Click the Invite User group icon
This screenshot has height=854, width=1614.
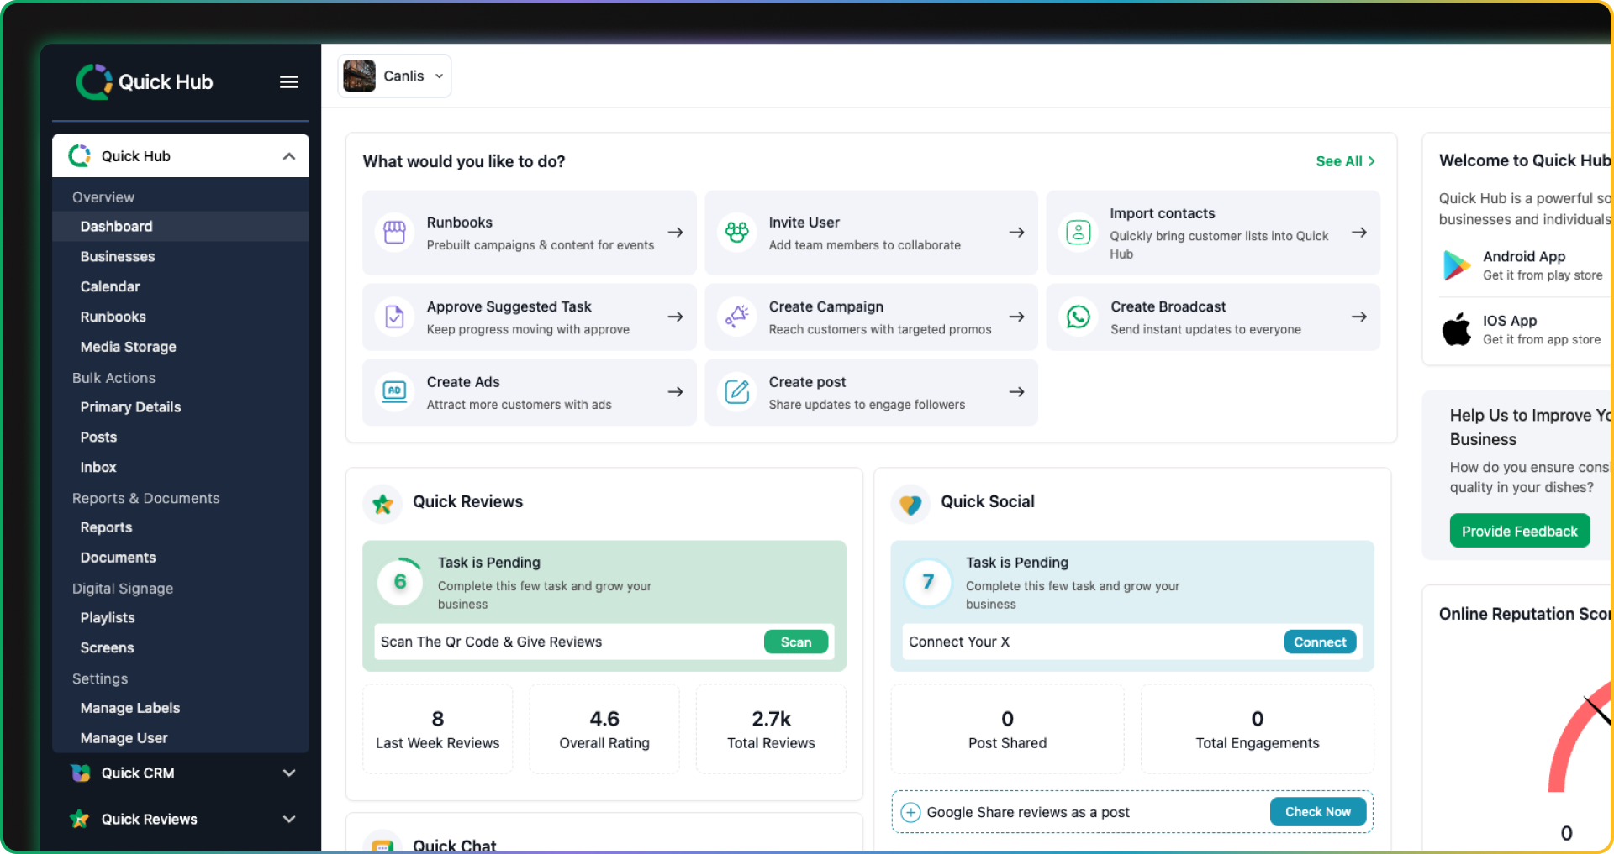tap(736, 233)
